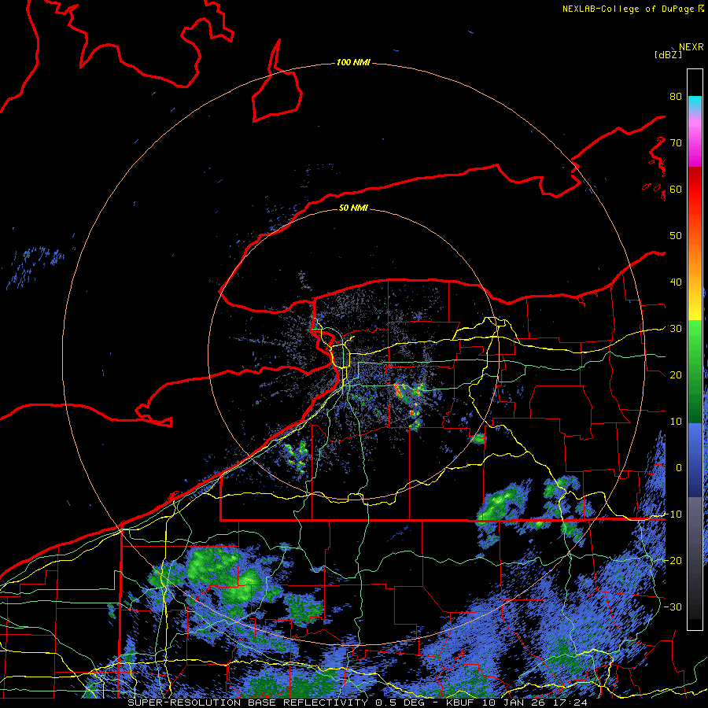
Task: Click the red segment of the colorbar
Action: tap(695, 190)
